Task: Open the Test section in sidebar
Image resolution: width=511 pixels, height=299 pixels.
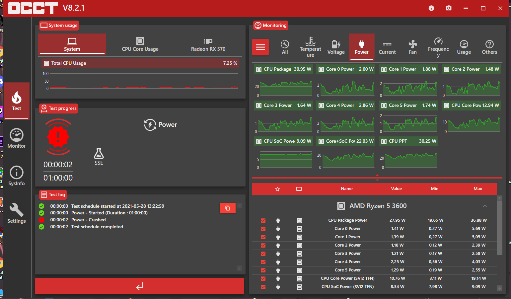Action: click(x=17, y=101)
